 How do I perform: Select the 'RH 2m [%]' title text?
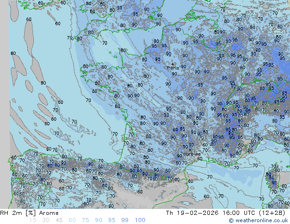point(18,213)
